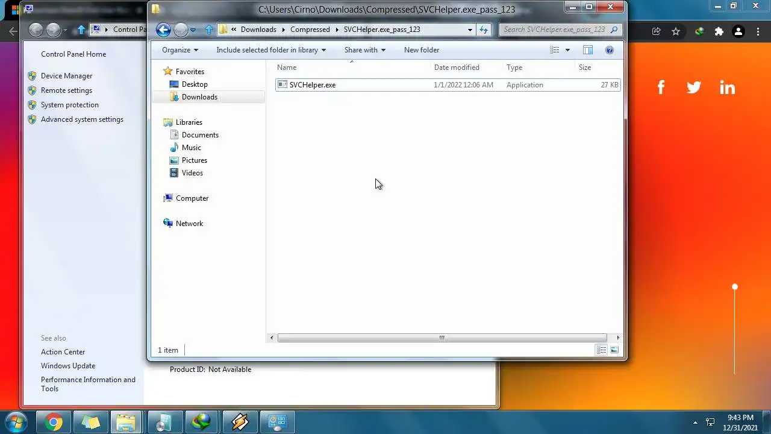
Task: Open the Share with menu
Action: click(x=364, y=50)
